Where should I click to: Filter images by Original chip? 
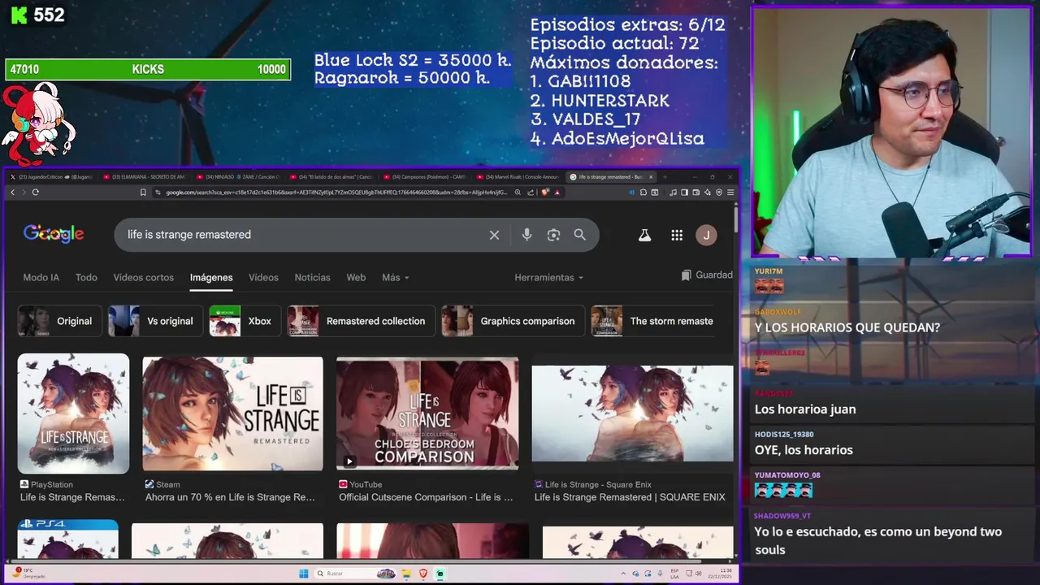tap(60, 321)
